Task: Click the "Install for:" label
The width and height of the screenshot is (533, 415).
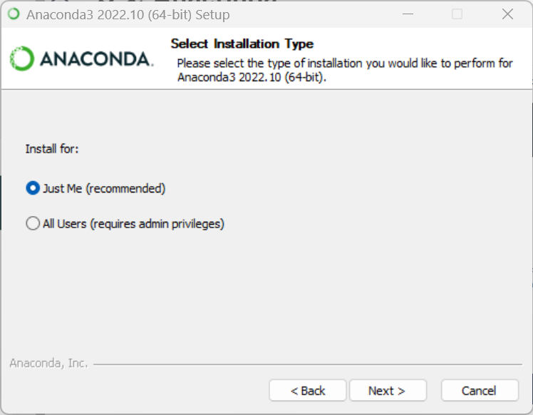Action: (x=52, y=149)
